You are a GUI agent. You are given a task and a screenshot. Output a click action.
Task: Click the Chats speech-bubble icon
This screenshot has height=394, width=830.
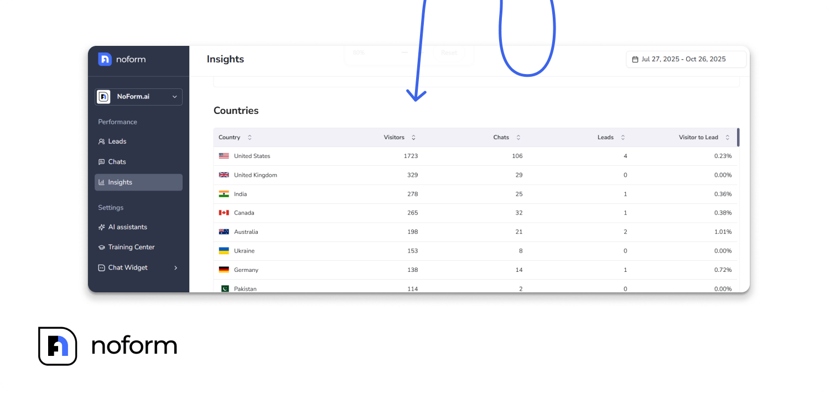pos(102,161)
